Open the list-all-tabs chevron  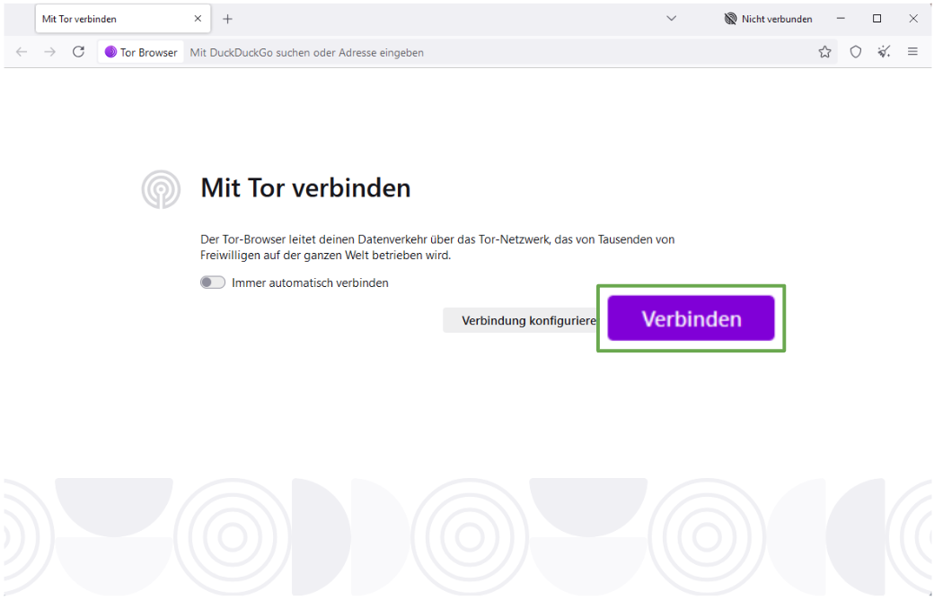671,18
